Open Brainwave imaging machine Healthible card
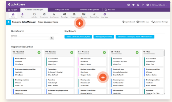 (27, 72)
